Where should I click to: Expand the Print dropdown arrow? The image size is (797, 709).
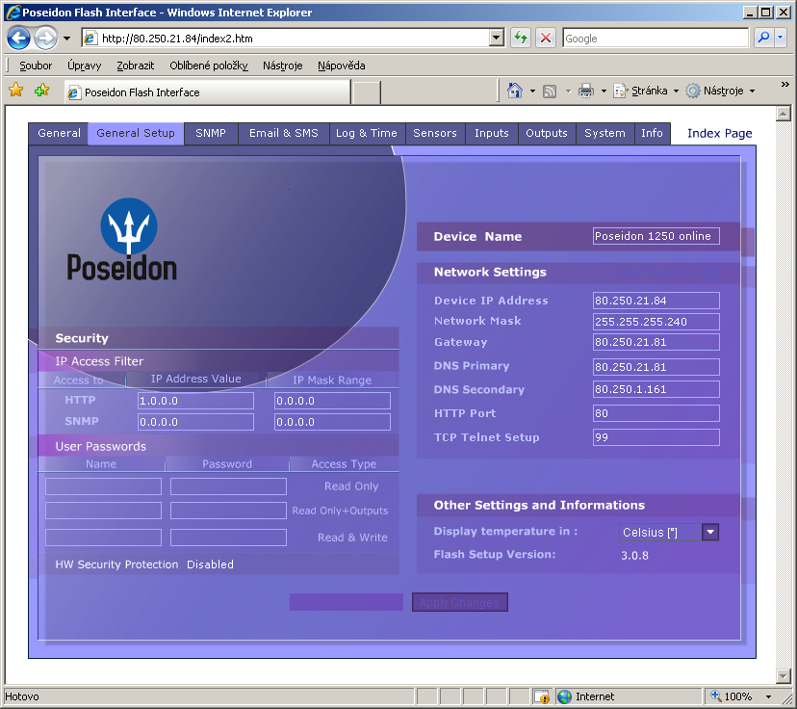pos(604,92)
